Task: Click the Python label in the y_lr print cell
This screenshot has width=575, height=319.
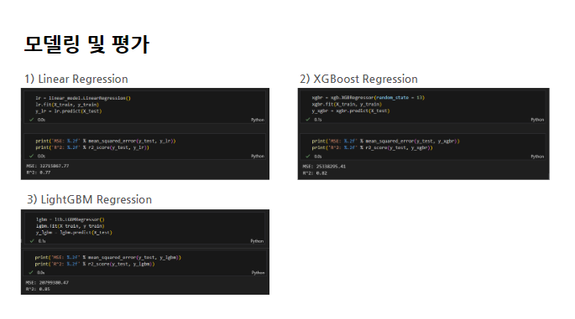Action: (258, 156)
